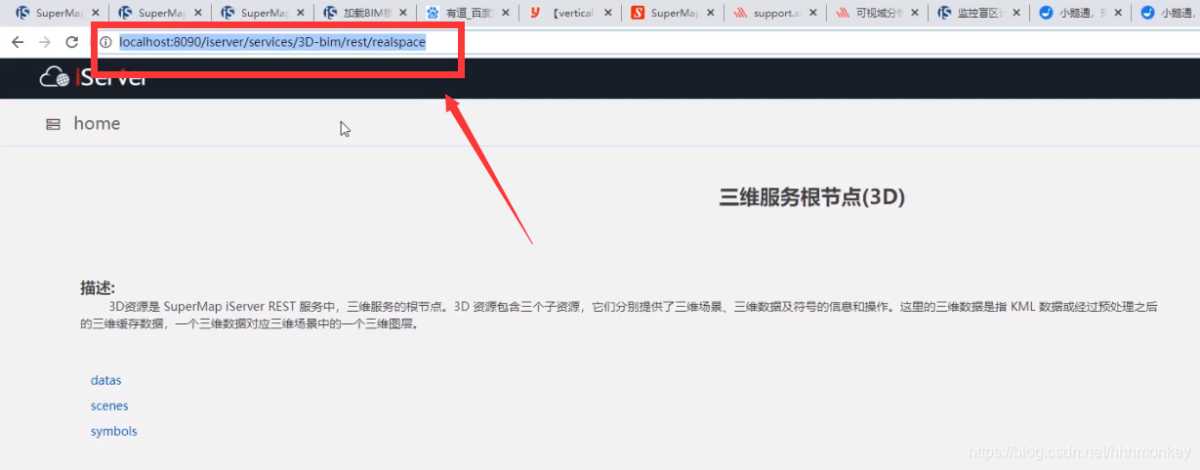The image size is (1200, 470).
Task: Open the symbols resource link
Action: tap(114, 431)
